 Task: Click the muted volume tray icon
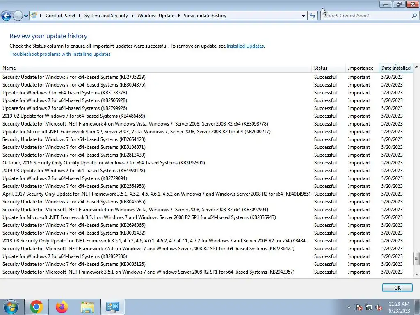click(x=379, y=307)
